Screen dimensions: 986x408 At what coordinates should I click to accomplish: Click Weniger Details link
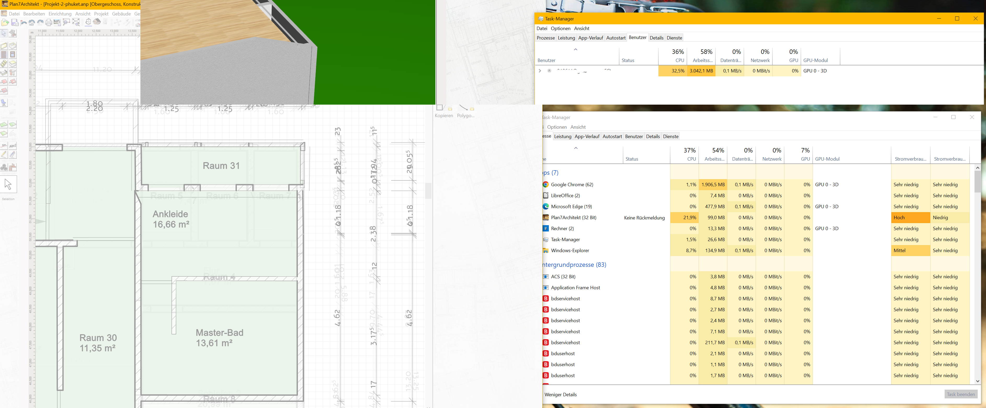click(560, 395)
